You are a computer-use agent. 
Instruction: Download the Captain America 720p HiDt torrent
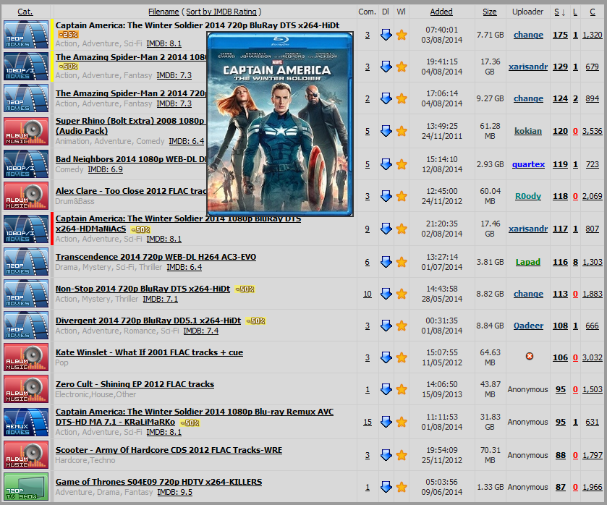[386, 35]
